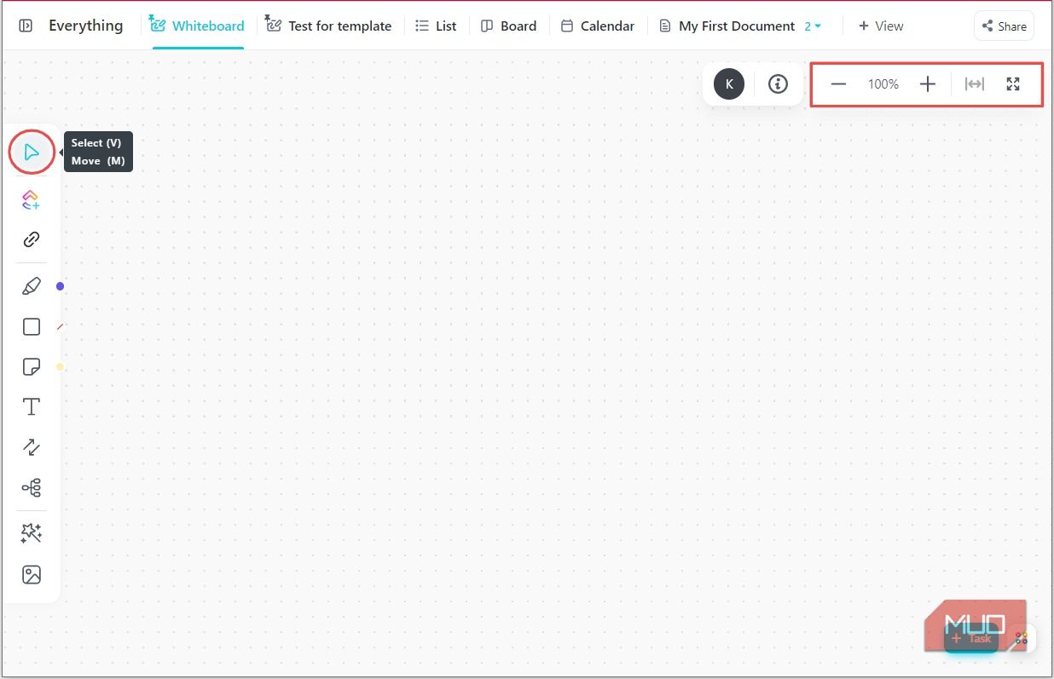Insert an image using the image tool
This screenshot has width=1054, height=679.
31,574
